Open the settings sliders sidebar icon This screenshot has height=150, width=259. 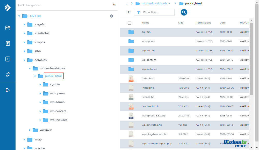point(8,74)
